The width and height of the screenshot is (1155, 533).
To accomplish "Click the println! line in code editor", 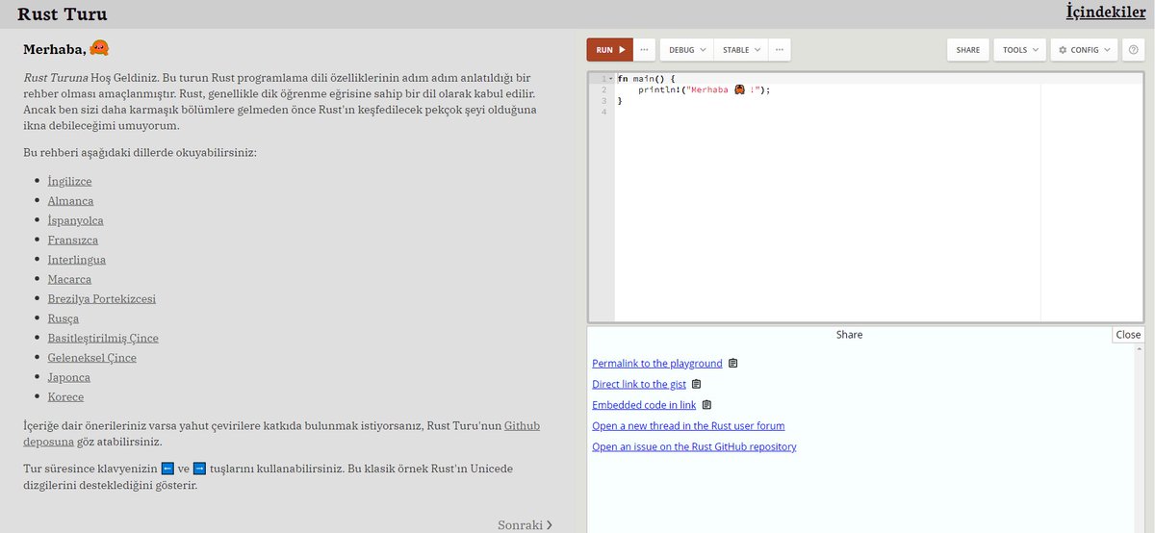I will pyautogui.click(x=705, y=89).
